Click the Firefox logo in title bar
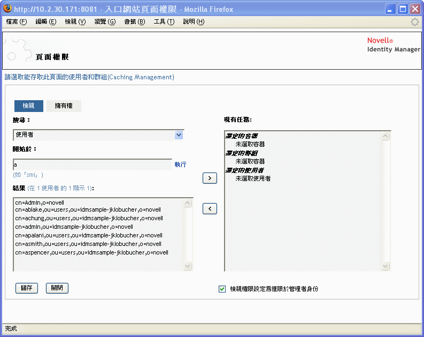 click(7, 9)
